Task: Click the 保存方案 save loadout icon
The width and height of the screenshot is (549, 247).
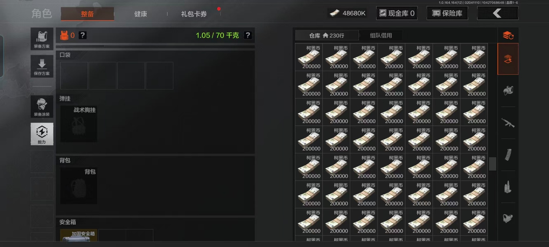Action: (42, 66)
